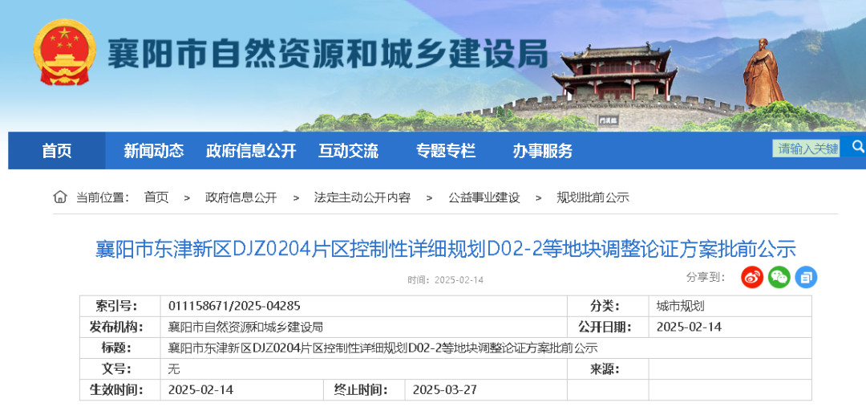Click breadcrumb link 首页
Viewport: 866px width, 415px height.
(156, 197)
